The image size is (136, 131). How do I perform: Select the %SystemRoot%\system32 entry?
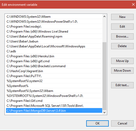(x=54, y=81)
